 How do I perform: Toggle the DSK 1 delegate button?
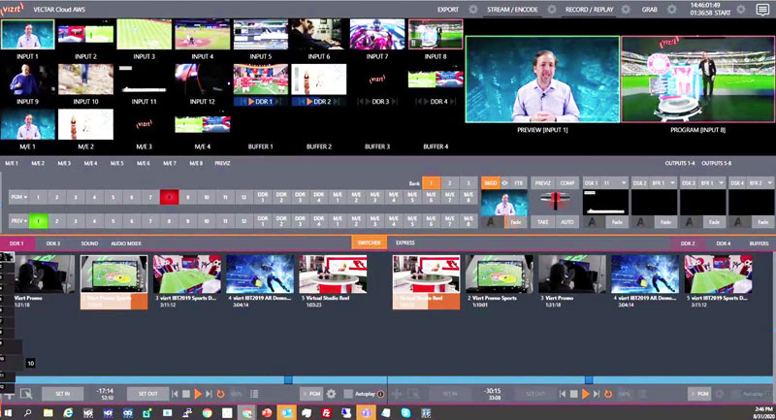[591, 182]
